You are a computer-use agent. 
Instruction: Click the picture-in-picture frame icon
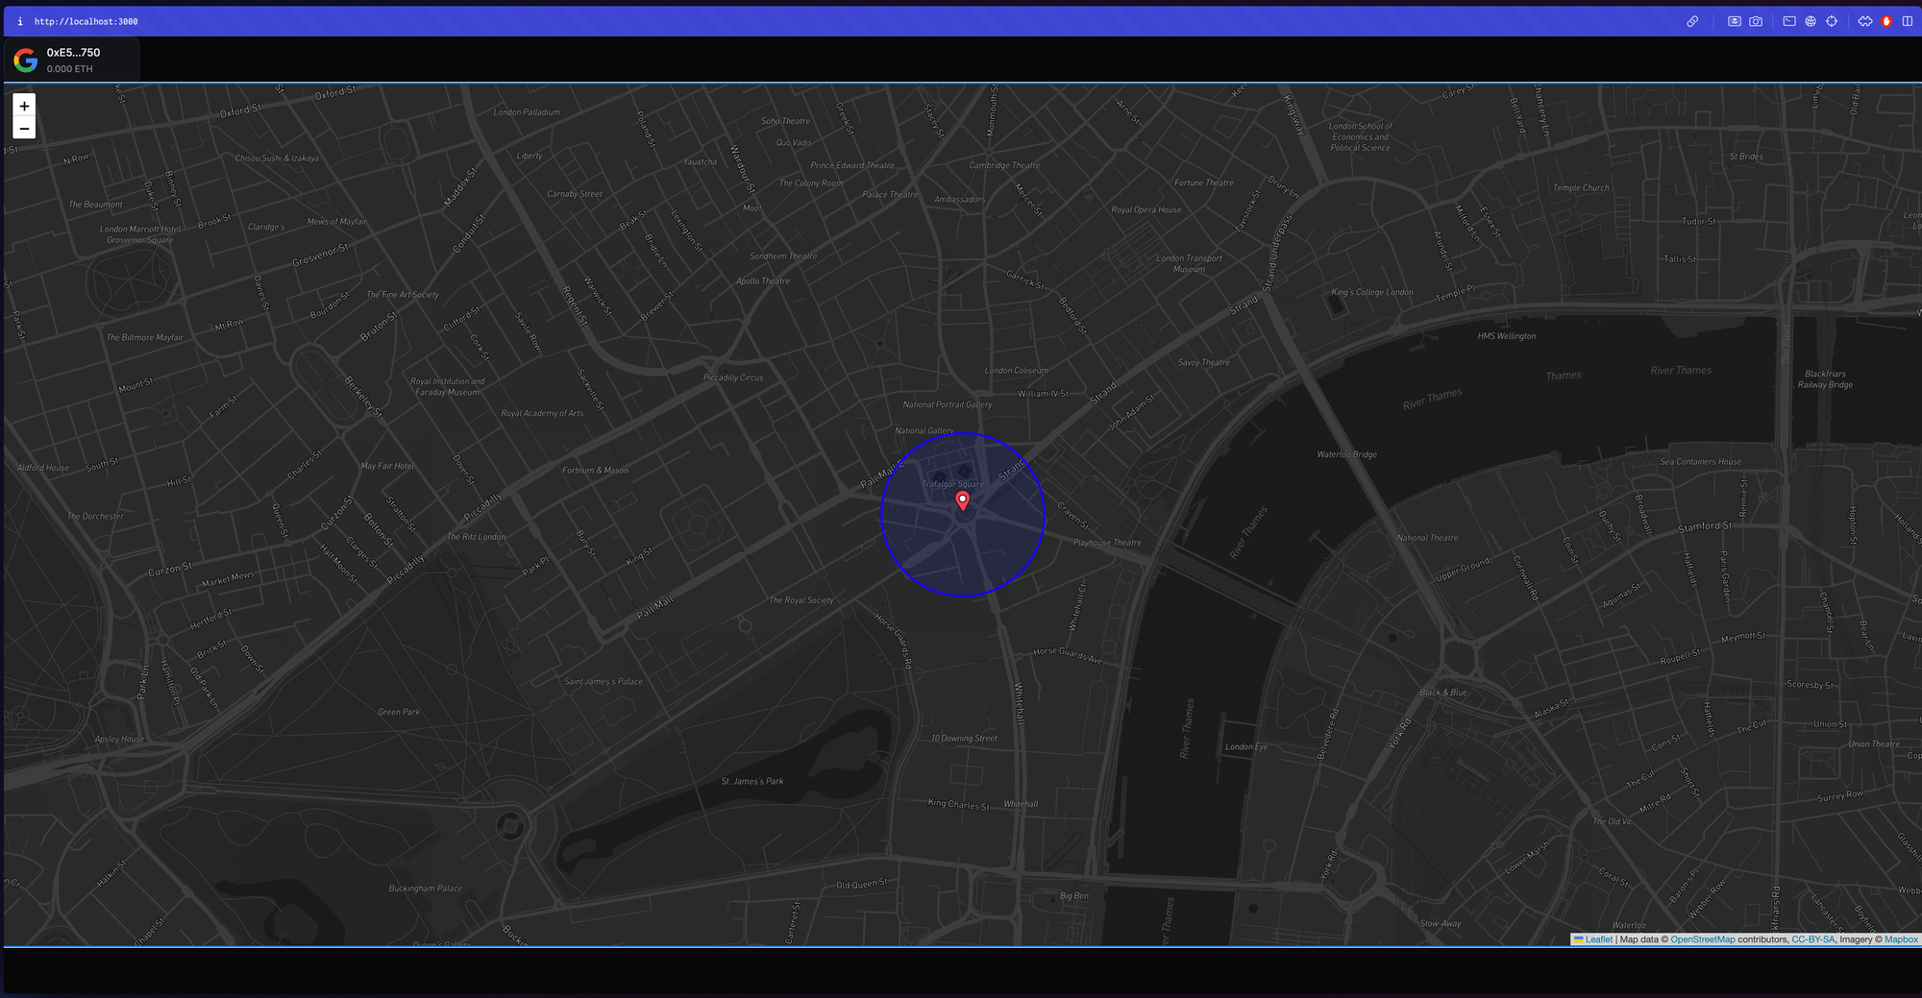point(1736,20)
